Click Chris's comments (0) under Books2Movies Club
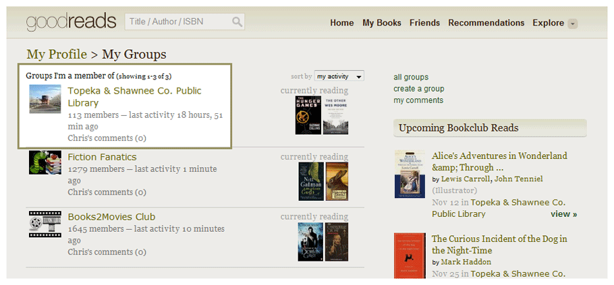614x285 pixels. point(107,252)
